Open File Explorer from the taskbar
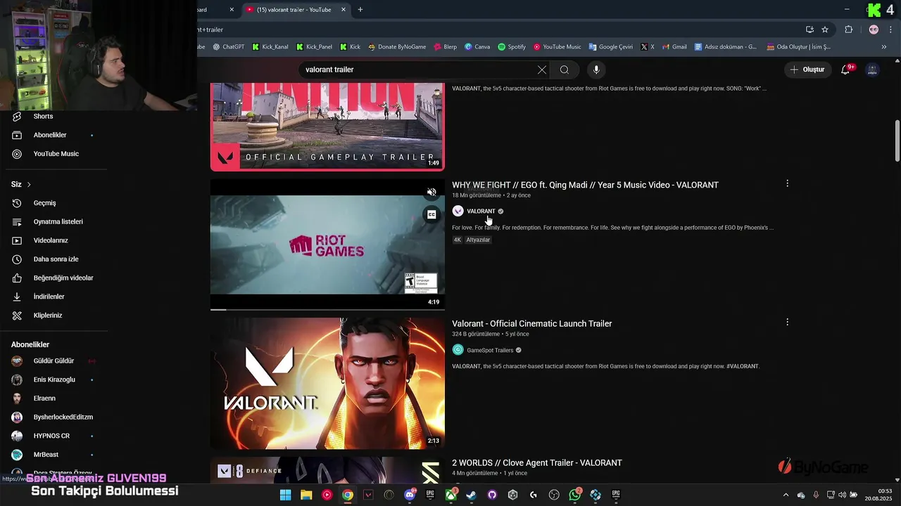The image size is (901, 506). (x=306, y=495)
